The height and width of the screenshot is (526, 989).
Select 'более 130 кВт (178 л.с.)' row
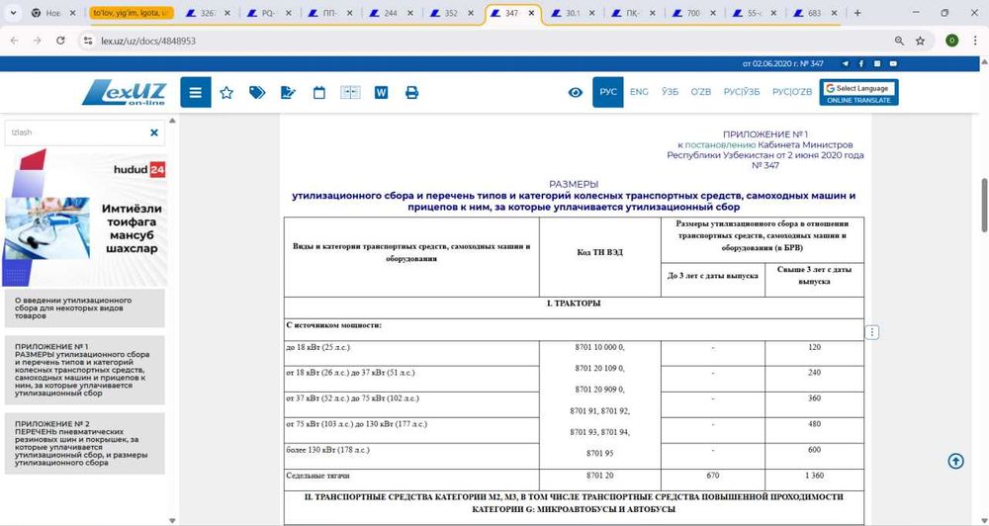pos(327,450)
